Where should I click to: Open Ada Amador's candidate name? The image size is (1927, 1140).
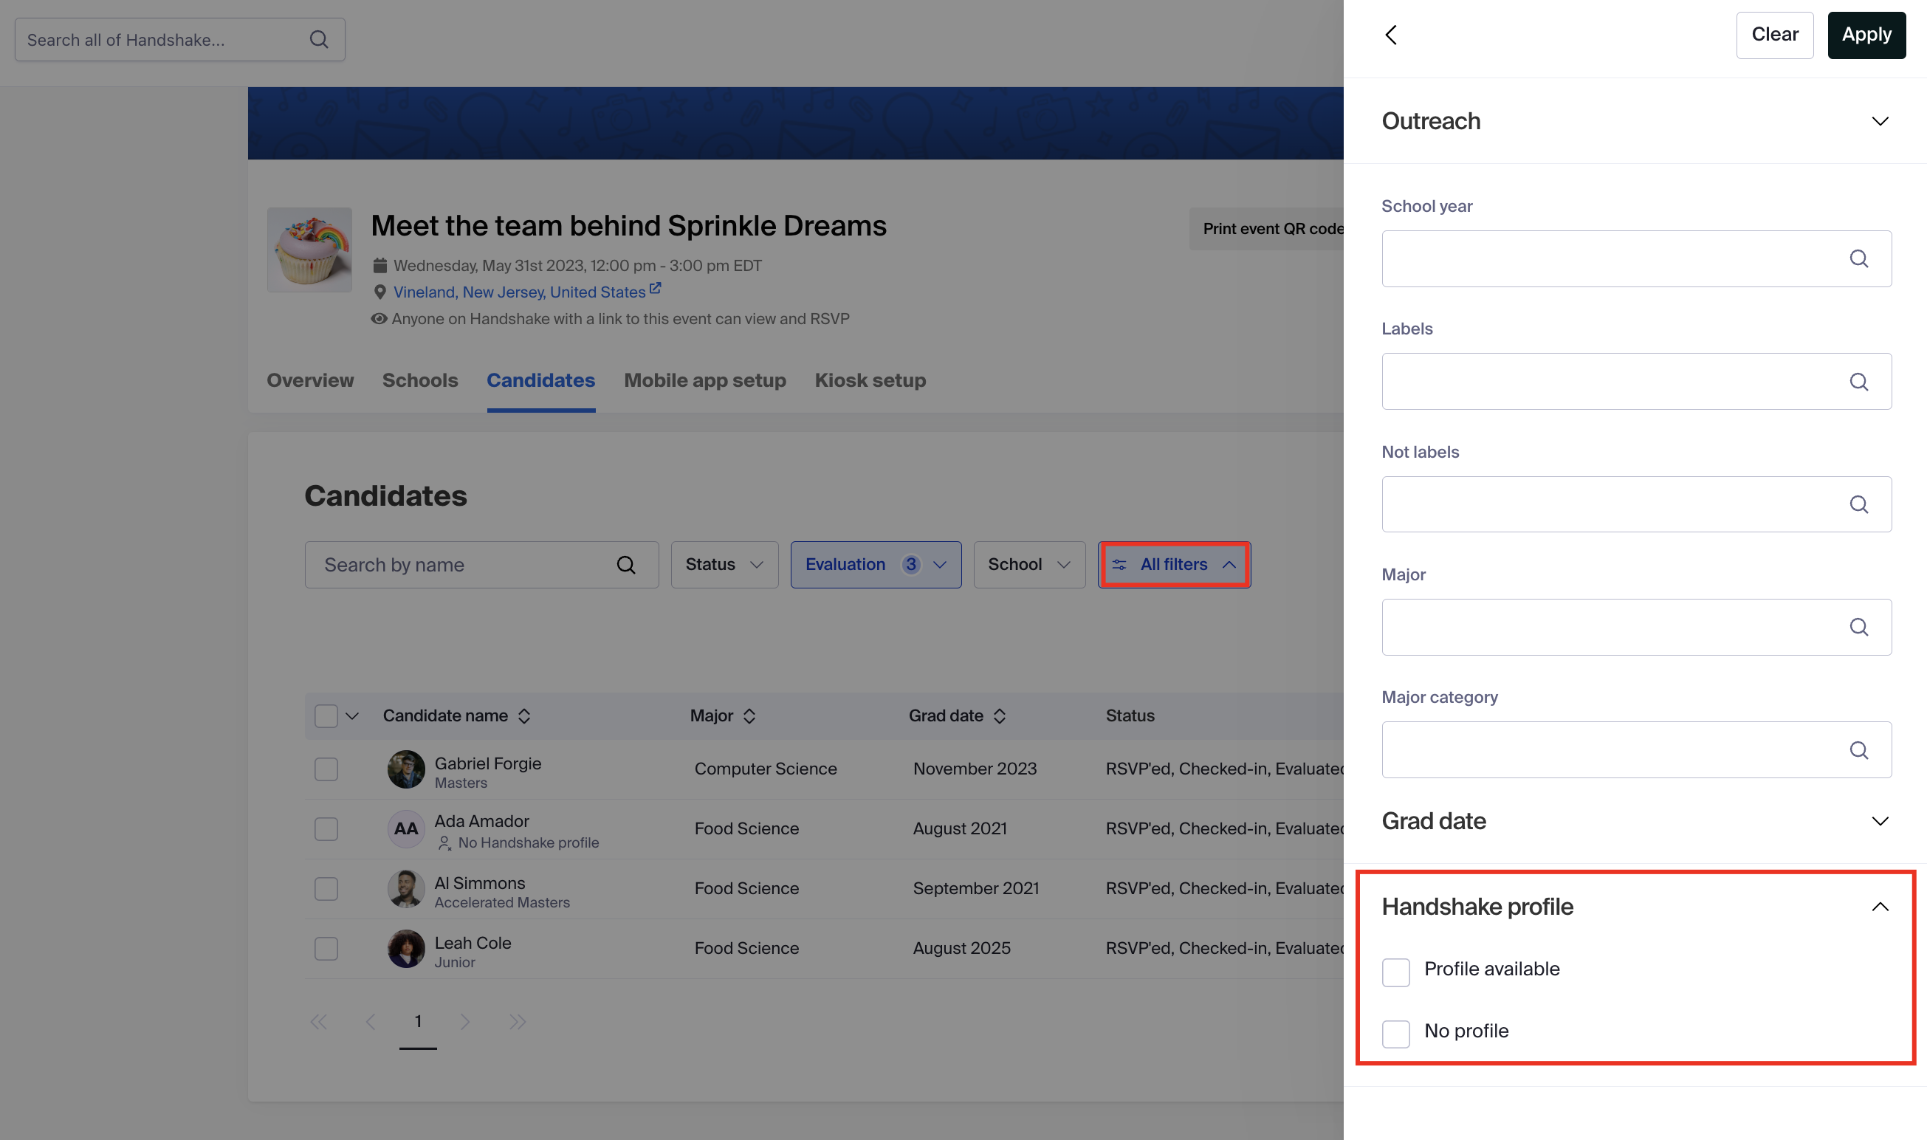(x=481, y=821)
